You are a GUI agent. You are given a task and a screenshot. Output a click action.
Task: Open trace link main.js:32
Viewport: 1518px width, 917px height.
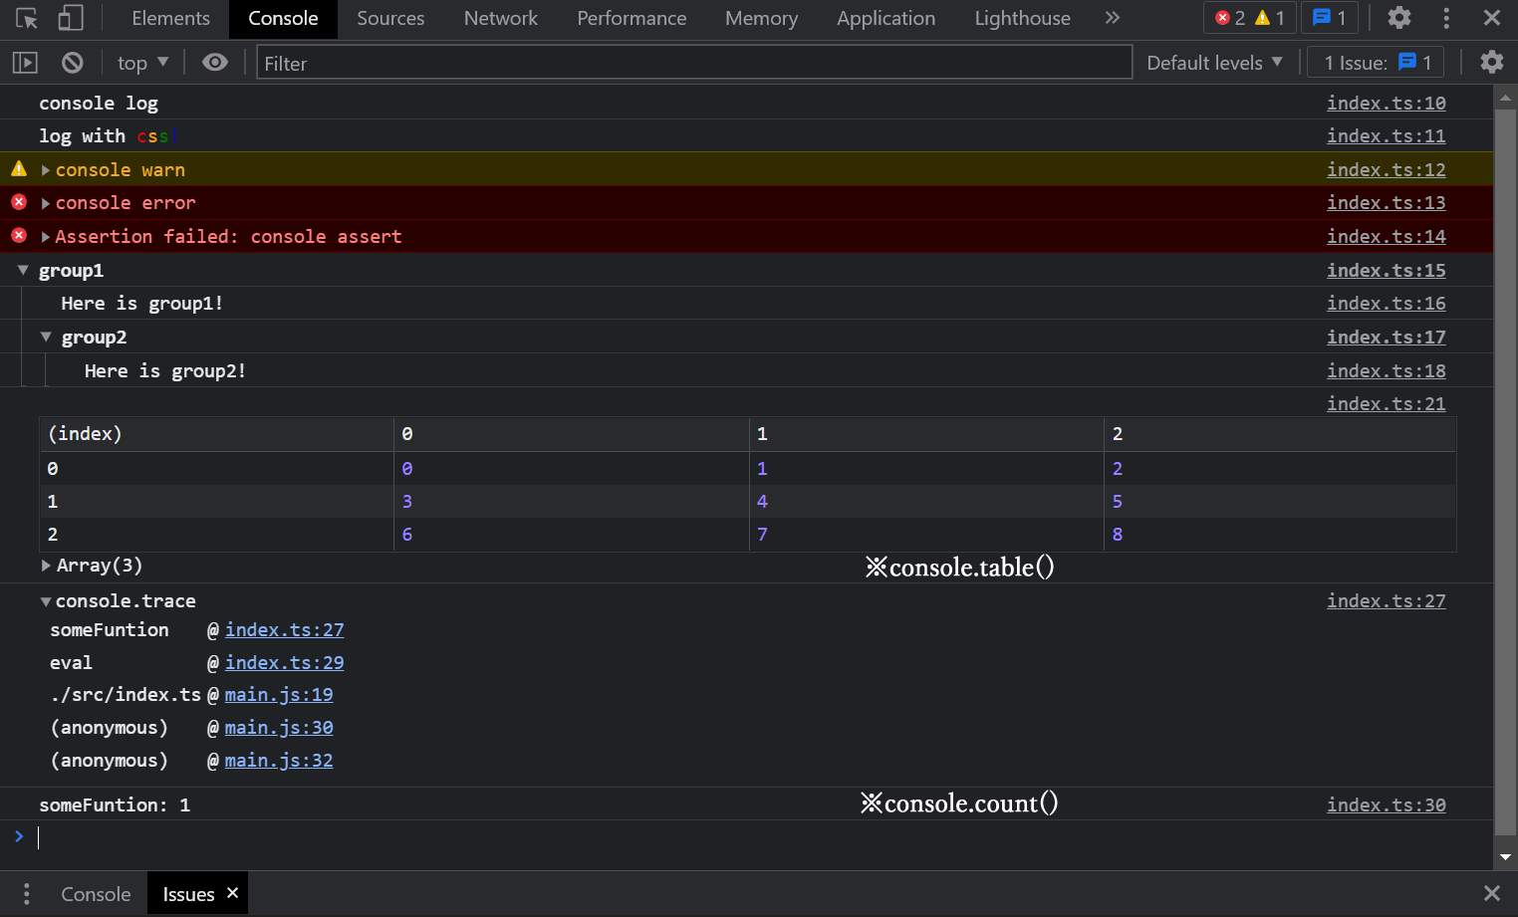(279, 760)
